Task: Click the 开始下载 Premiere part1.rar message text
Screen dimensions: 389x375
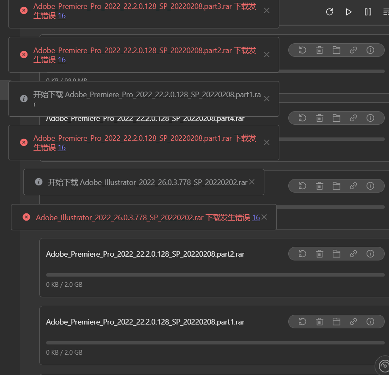Action: click(147, 99)
